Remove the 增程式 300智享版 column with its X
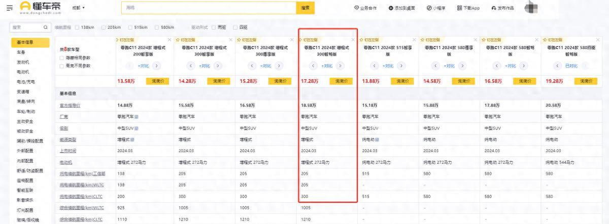This screenshot has width=609, height=224. tap(231, 39)
